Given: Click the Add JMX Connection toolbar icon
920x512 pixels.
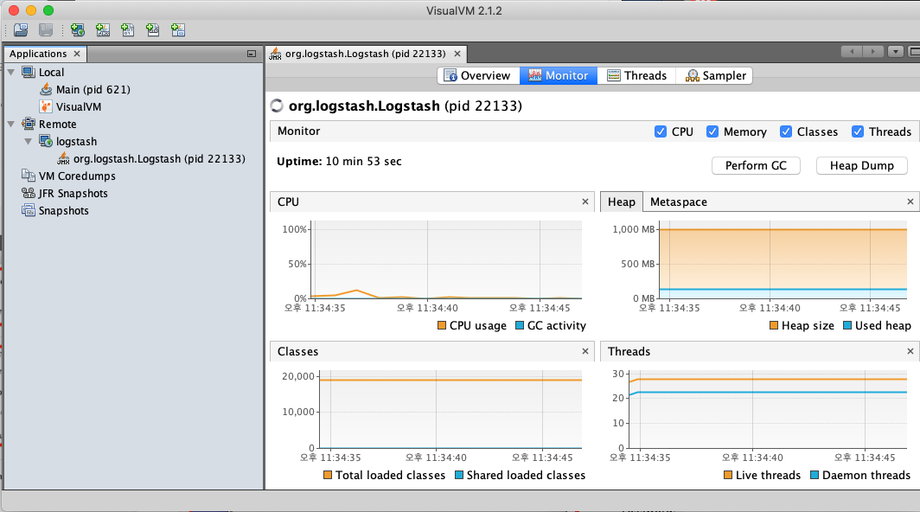Looking at the screenshot, I should [x=103, y=29].
